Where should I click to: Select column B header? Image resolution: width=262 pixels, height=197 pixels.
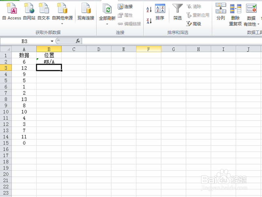(49, 49)
